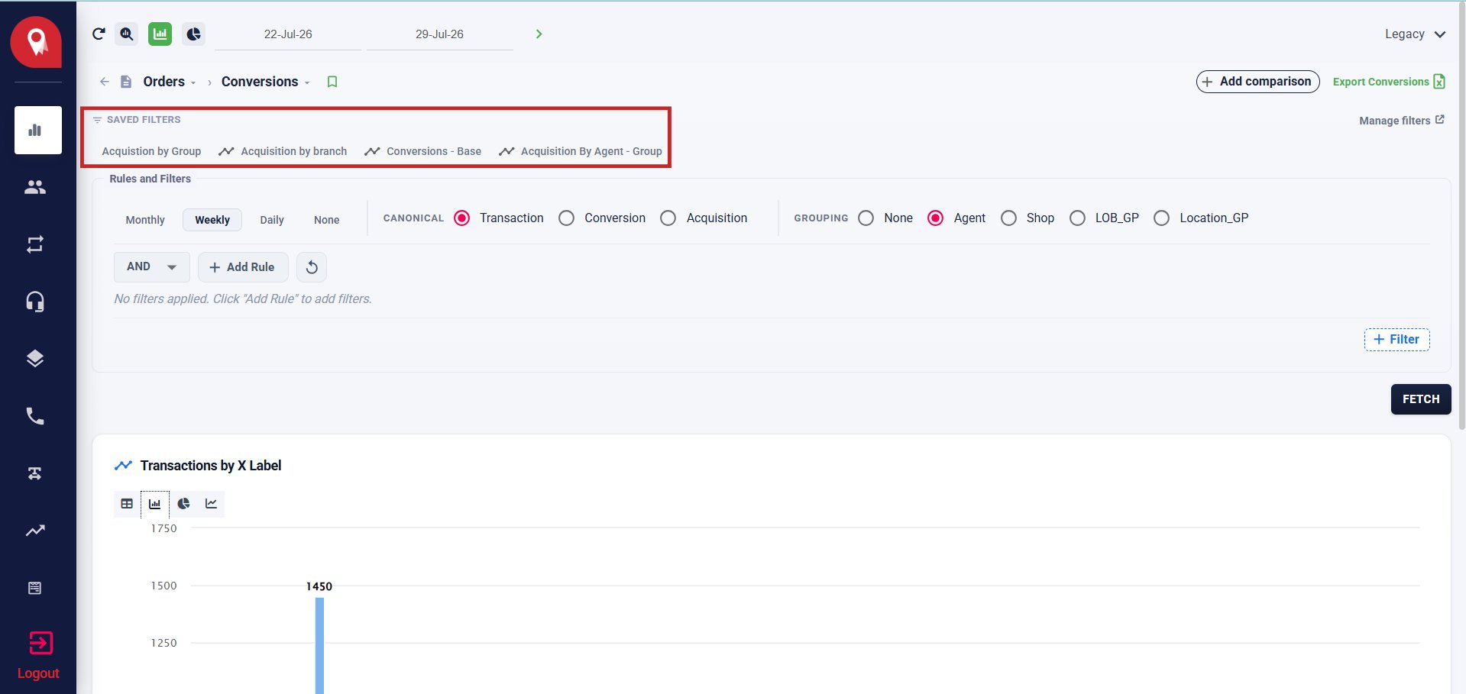Set grouping to Shop
The height and width of the screenshot is (694, 1466).
tap(1009, 218)
